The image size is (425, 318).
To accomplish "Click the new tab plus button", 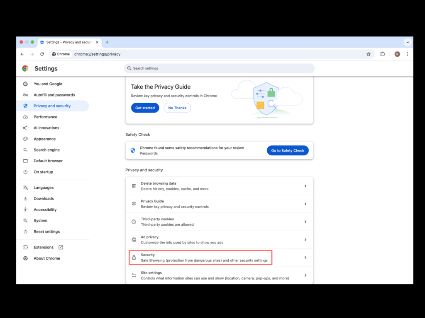I will 107,42.
